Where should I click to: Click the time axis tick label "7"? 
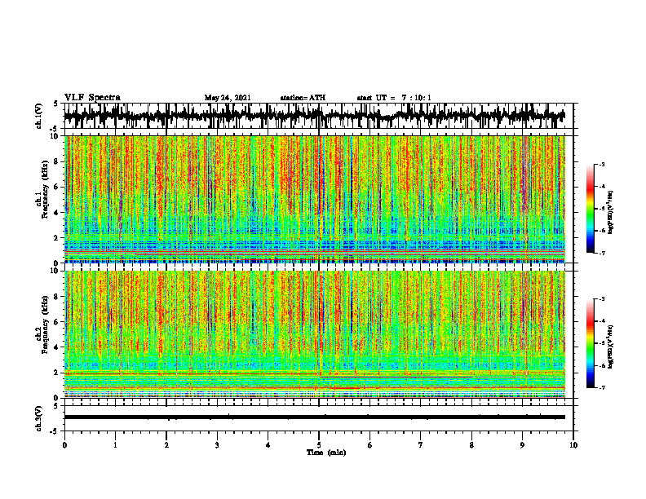[x=421, y=445]
